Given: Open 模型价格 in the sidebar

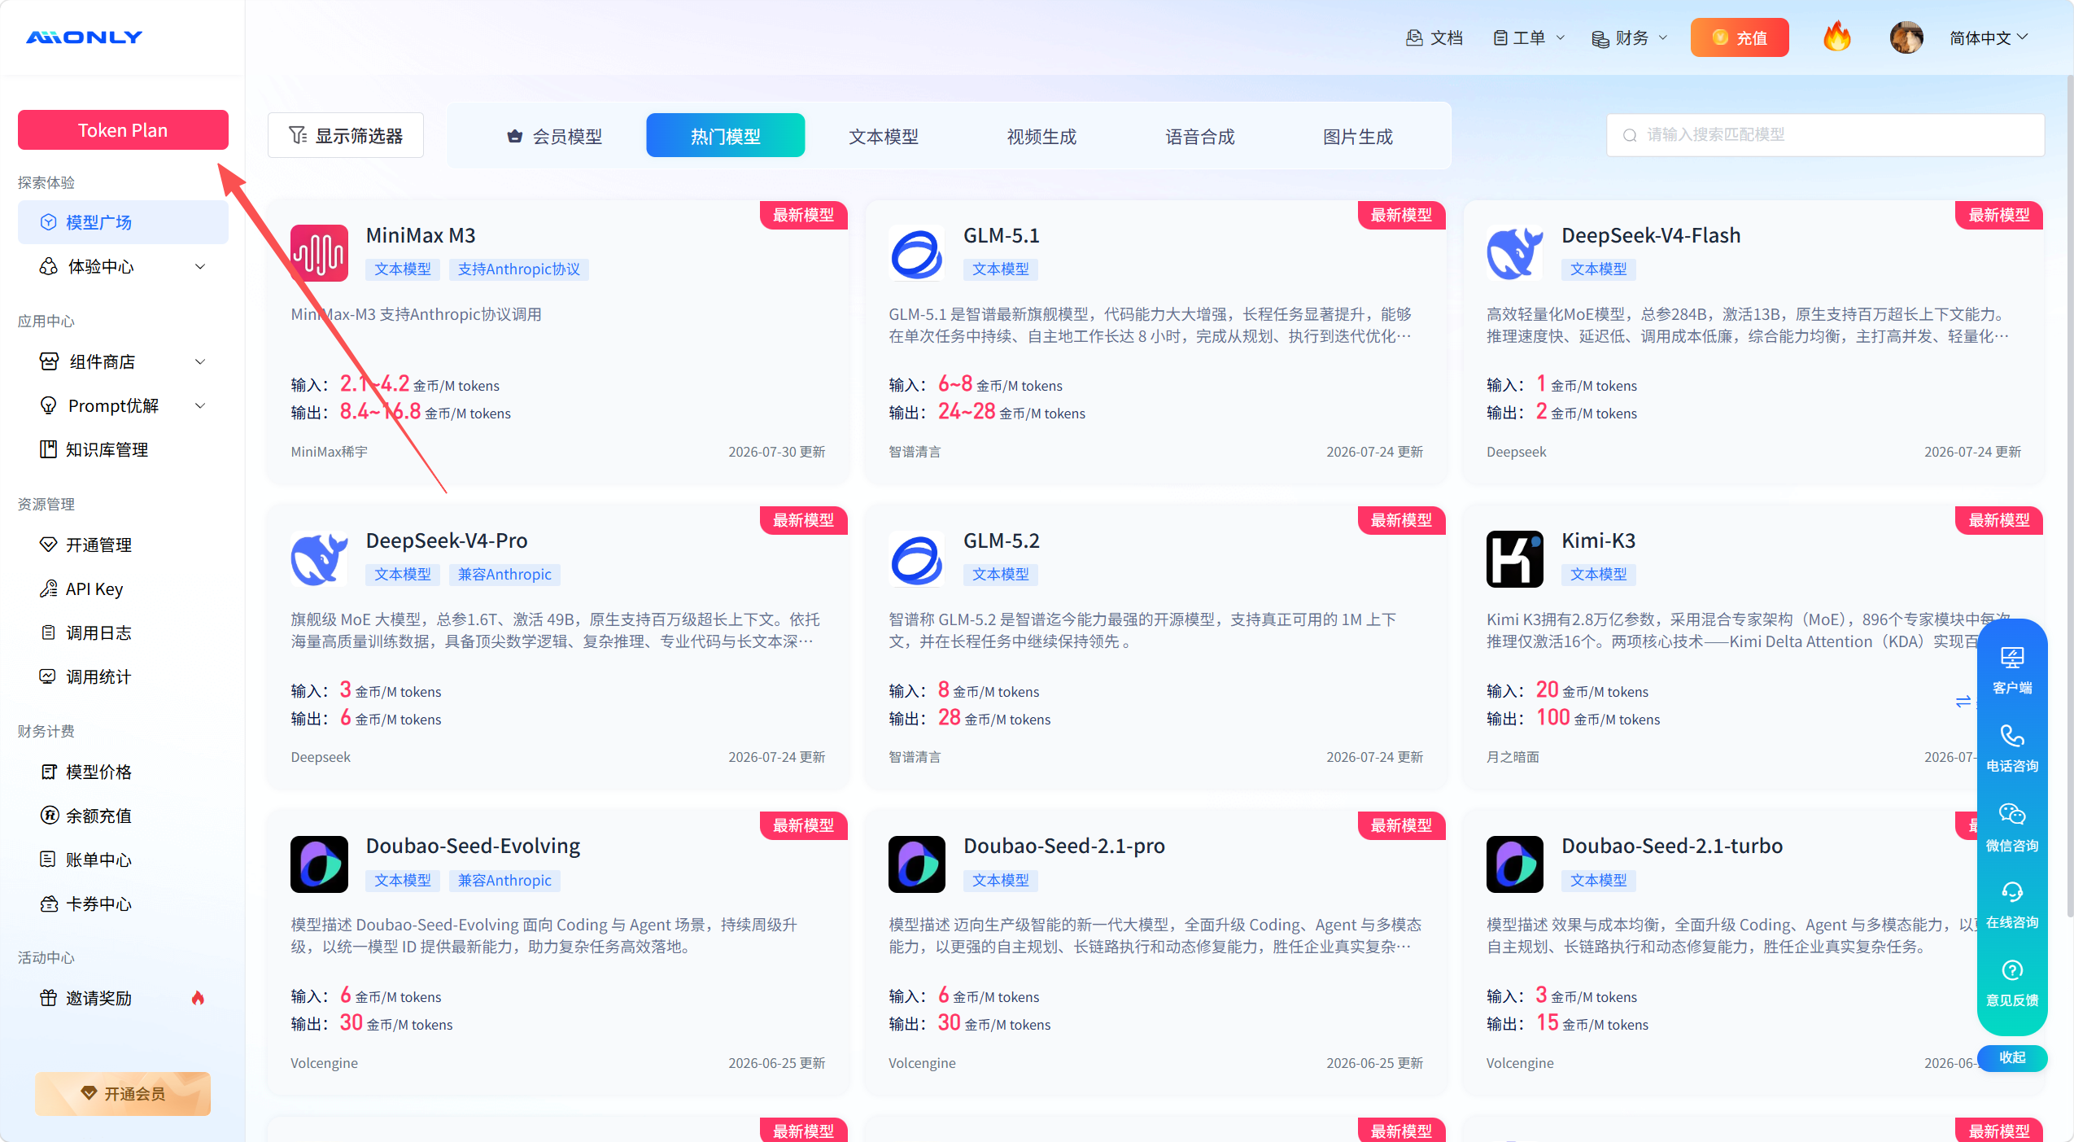Looking at the screenshot, I should pos(123,771).
